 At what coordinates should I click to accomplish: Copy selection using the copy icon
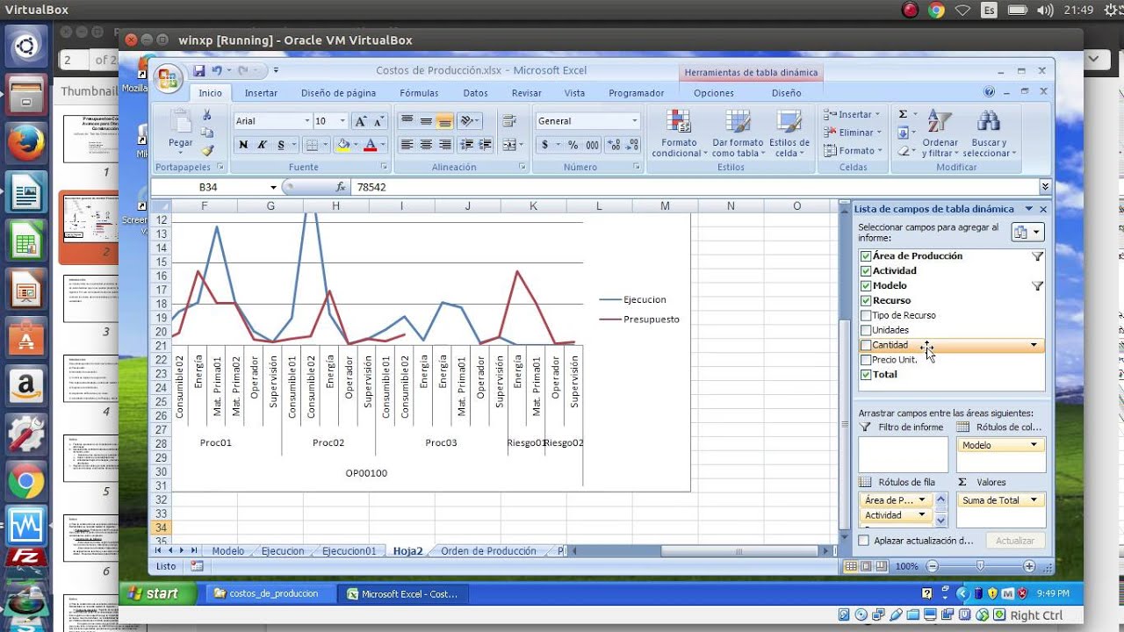click(207, 133)
